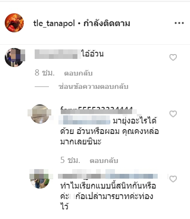The image size is (190, 219).
Task: Open the three-dot more options menu
Action: click(x=179, y=23)
